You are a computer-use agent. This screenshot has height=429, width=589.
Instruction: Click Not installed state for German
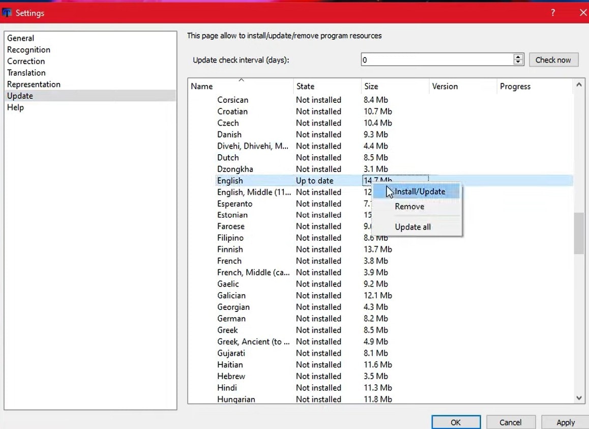coord(318,319)
